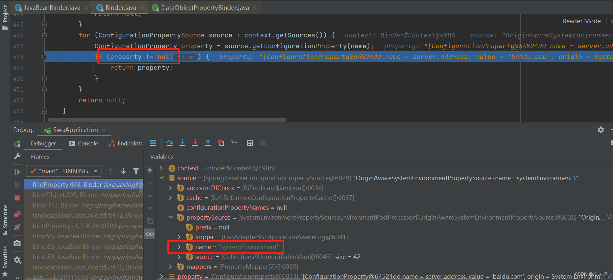The height and width of the screenshot is (280, 613).
Task: Click the camera thread dump icon
Action: [x=17, y=243]
